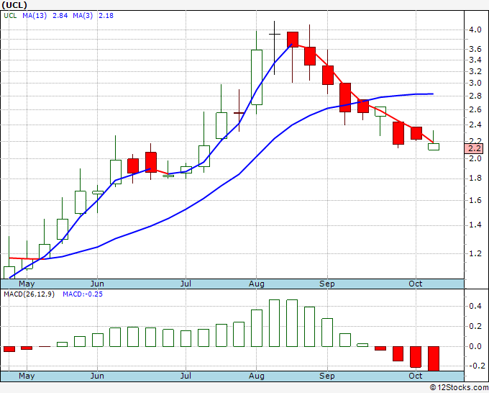This screenshot has height=393, width=489.
Task: Click the 1.4 price axis label
Action: [x=475, y=225]
